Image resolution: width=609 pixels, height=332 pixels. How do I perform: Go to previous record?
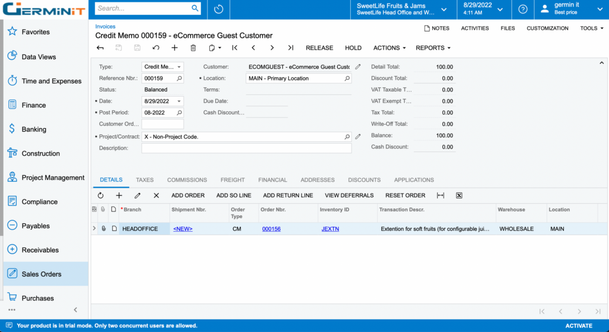pos(253,48)
